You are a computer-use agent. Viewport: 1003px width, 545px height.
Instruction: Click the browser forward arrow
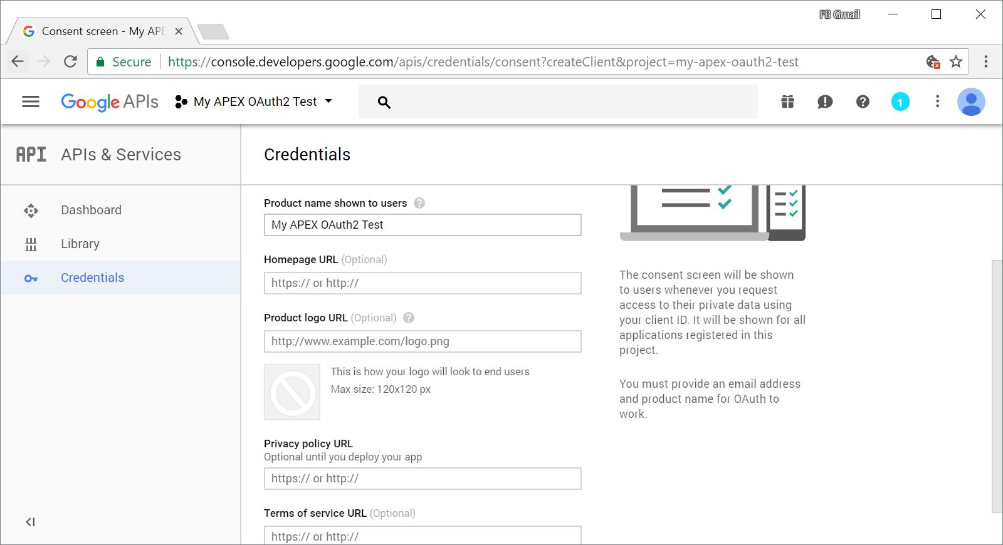pyautogui.click(x=44, y=61)
